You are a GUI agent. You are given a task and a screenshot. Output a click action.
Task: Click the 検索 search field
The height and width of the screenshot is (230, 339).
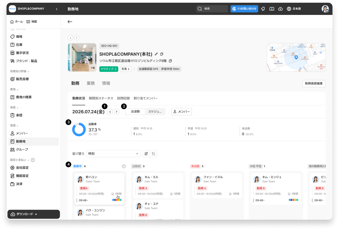tap(212, 9)
